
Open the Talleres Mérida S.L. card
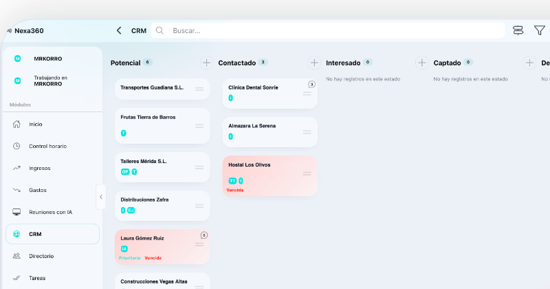point(162,167)
